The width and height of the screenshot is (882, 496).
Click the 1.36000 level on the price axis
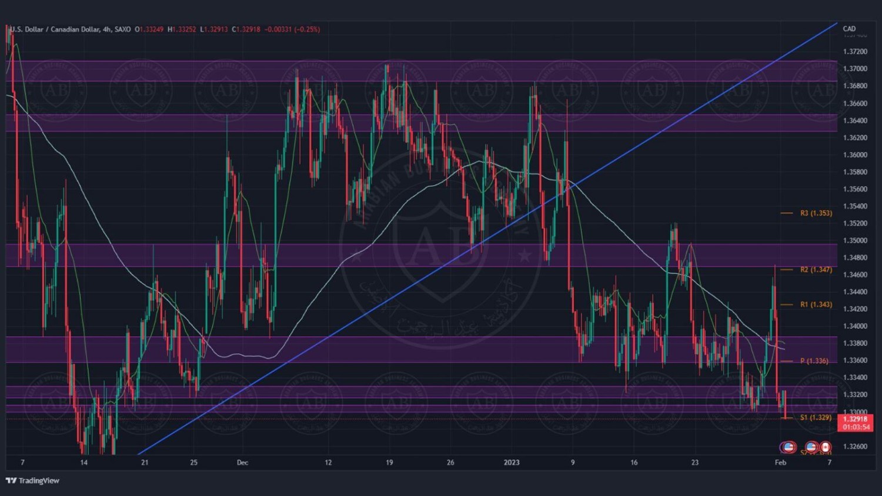855,155
